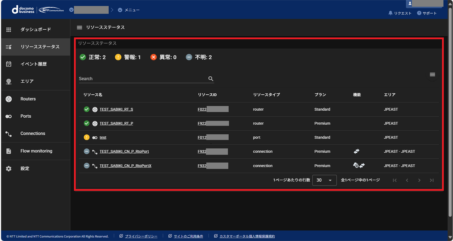This screenshot has height=241, width=453.
Task: Filter by 警報 status count
Action: 128,57
